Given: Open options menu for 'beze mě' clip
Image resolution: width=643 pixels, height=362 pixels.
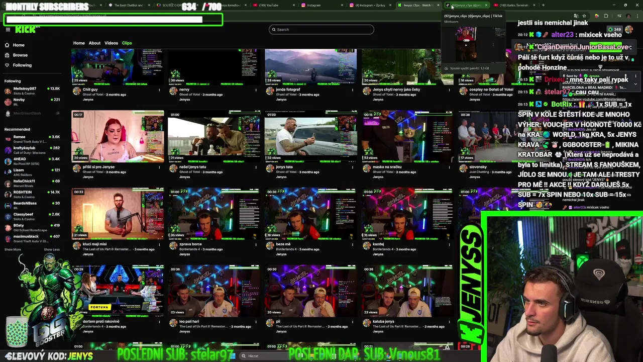Looking at the screenshot, I should point(352,245).
